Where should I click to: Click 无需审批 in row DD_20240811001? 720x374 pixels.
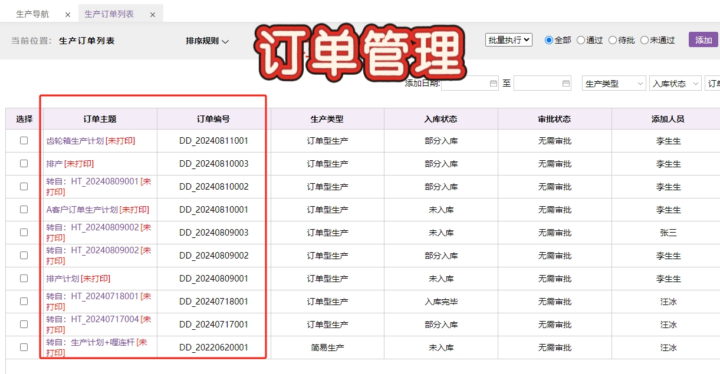click(555, 141)
